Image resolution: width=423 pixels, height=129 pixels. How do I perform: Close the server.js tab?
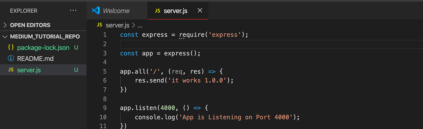200,11
